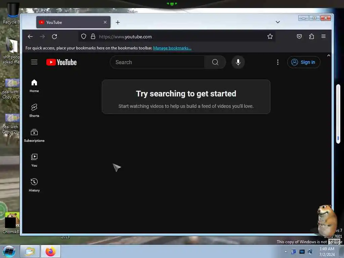Expand the list all tabs chevron
The image size is (344, 258).
pyautogui.click(x=278, y=22)
